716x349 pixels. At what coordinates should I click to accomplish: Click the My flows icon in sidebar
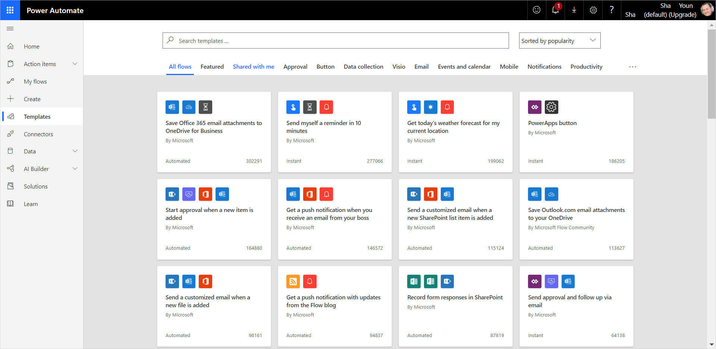[x=10, y=81]
